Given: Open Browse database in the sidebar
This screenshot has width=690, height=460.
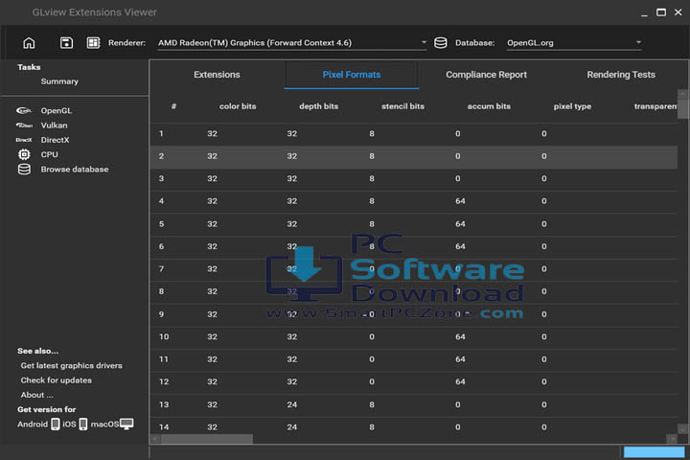Looking at the screenshot, I should click(75, 169).
